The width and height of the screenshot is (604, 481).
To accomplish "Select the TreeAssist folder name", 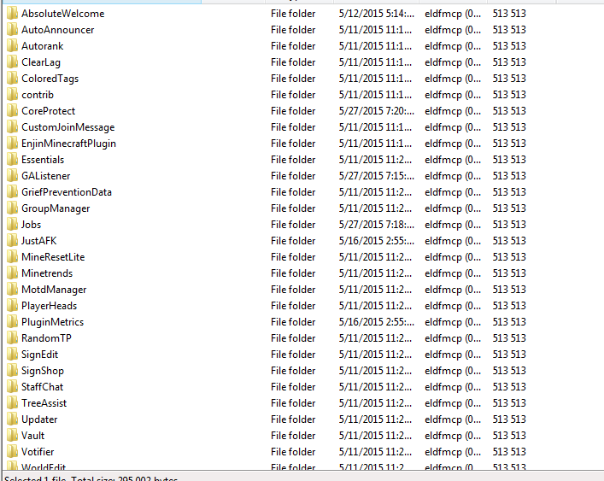I will coord(44,402).
